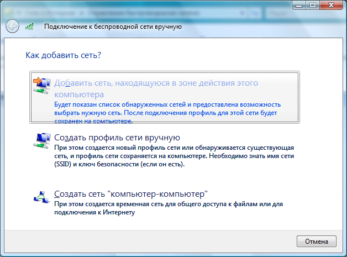Click the Back arrow button

tap(12, 26)
